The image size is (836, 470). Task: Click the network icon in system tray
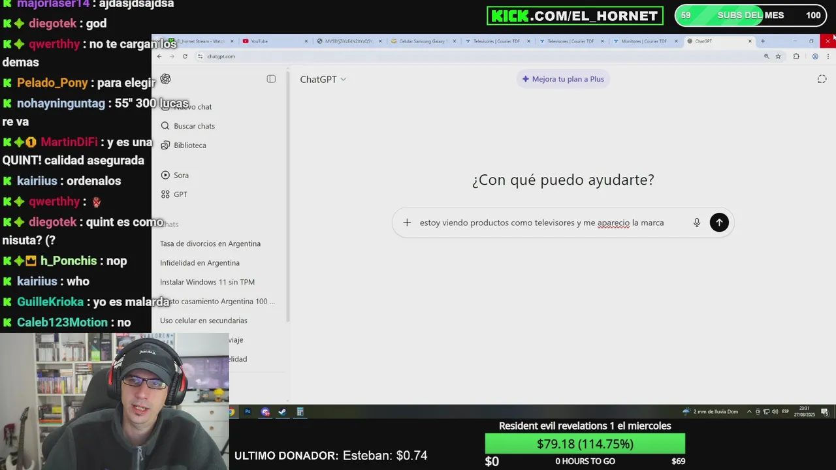pos(766,412)
